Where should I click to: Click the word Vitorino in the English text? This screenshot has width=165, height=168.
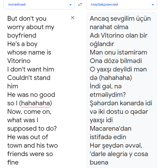coord(19,61)
